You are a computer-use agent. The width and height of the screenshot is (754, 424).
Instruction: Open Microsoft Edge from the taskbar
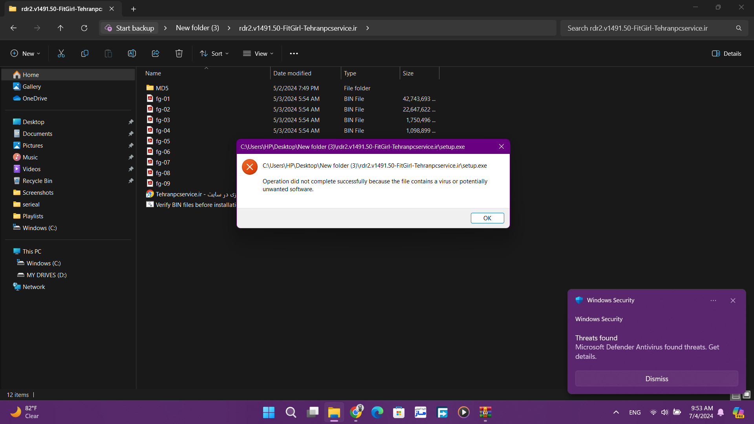tap(377, 412)
